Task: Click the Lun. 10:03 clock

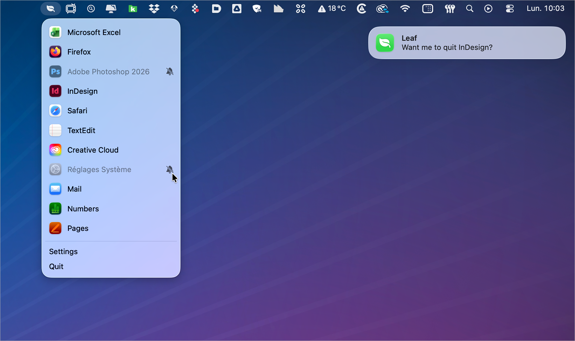Action: (545, 9)
